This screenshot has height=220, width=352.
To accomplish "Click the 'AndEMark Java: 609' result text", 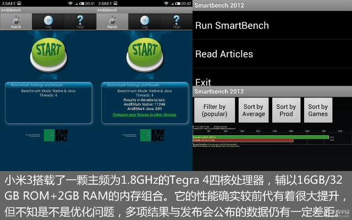I will click(144, 109).
